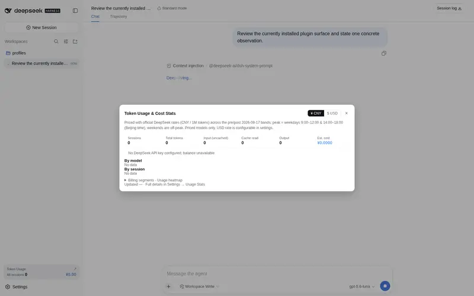Click the Sessions count stat

(x=134, y=140)
